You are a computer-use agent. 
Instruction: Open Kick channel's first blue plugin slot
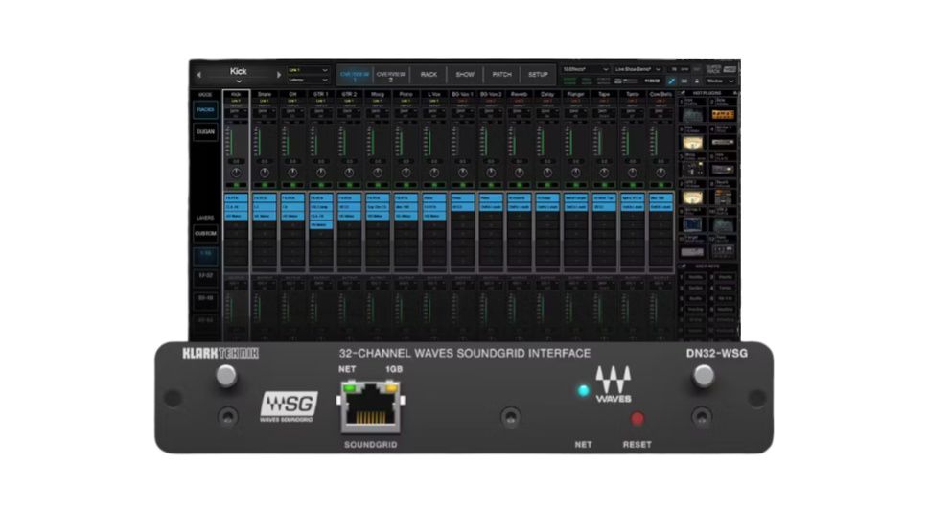[x=236, y=197]
